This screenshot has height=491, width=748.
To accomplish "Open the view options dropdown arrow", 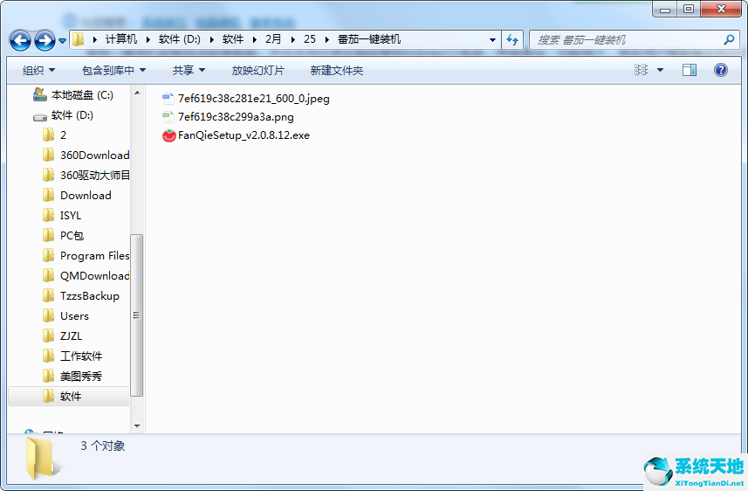I will (x=660, y=70).
